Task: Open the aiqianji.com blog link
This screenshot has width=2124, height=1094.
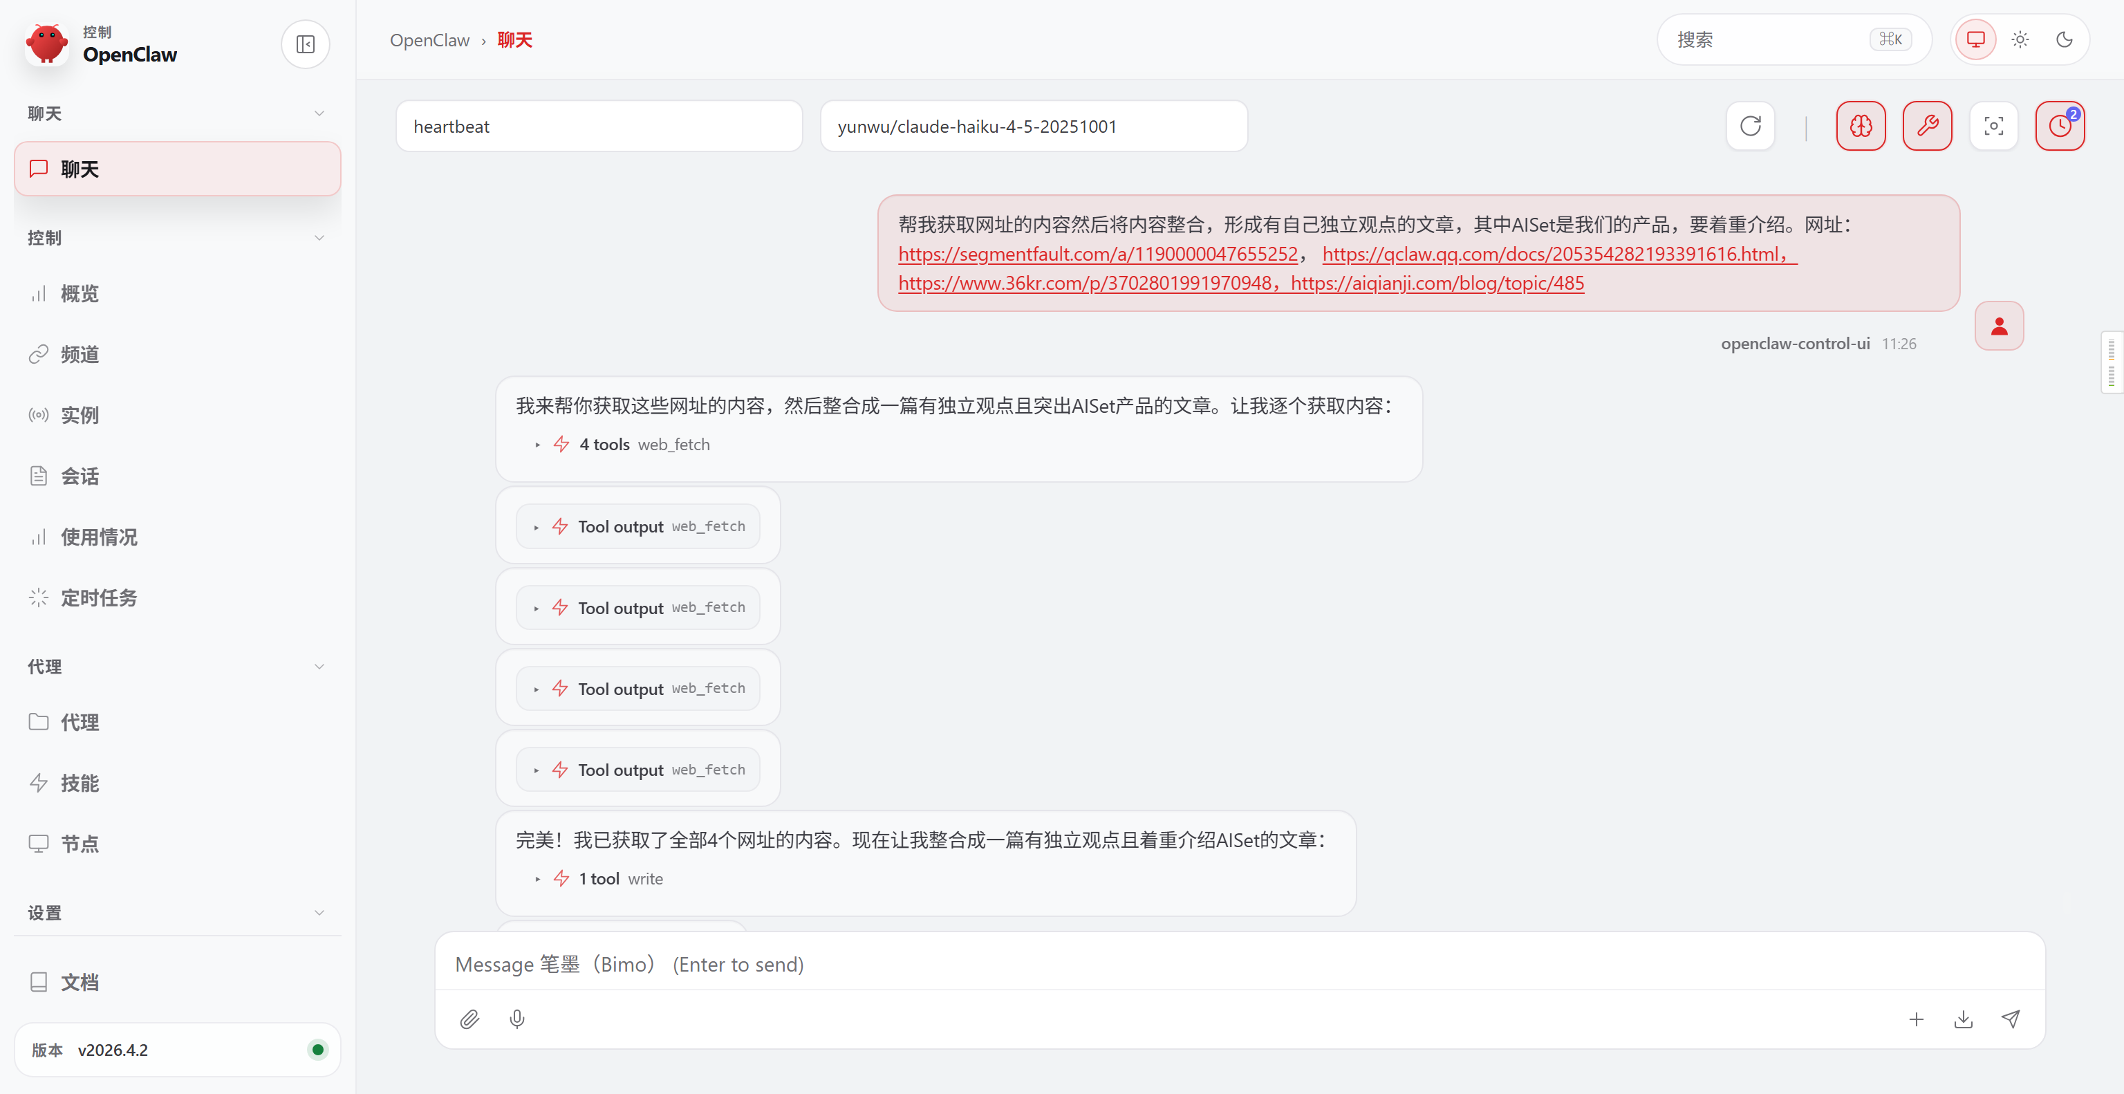Action: coord(1437,283)
